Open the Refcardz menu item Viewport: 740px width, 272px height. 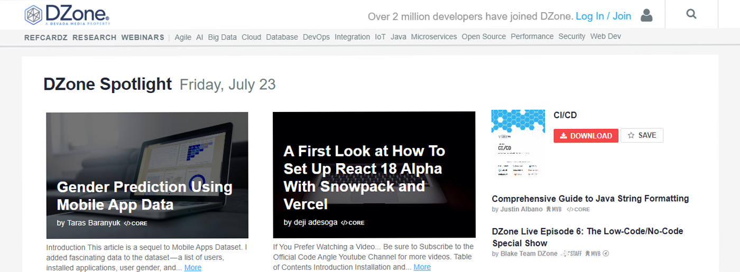[x=47, y=37]
